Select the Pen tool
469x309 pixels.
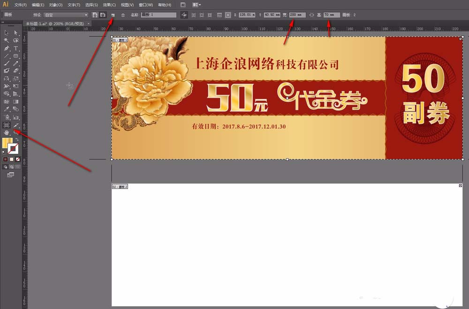pyautogui.click(x=6, y=48)
